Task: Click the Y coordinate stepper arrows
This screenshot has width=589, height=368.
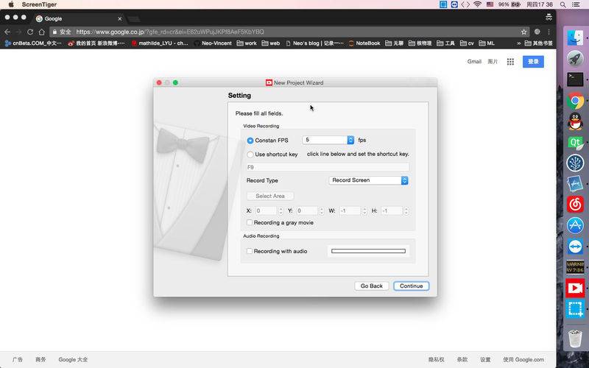Action: (x=322, y=211)
